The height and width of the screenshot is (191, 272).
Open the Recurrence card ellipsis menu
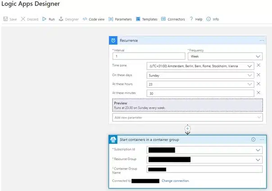point(262,41)
